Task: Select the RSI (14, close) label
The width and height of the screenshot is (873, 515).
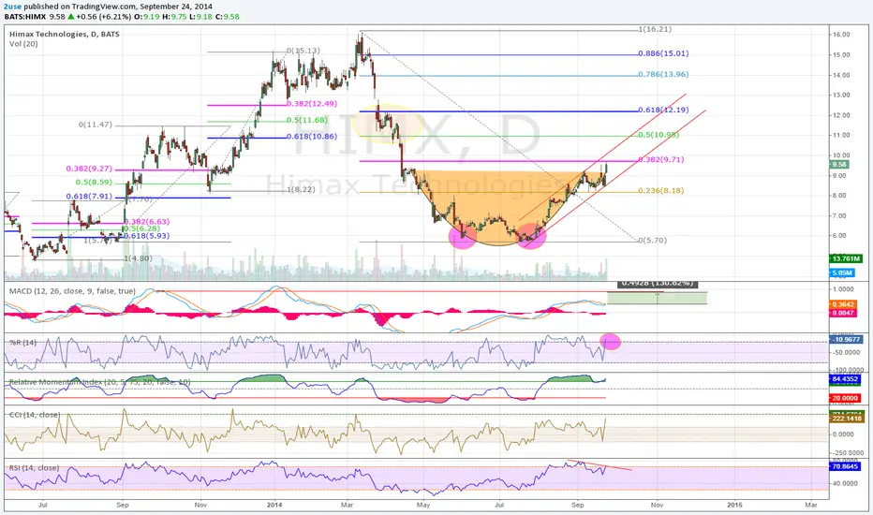Action: (34, 467)
